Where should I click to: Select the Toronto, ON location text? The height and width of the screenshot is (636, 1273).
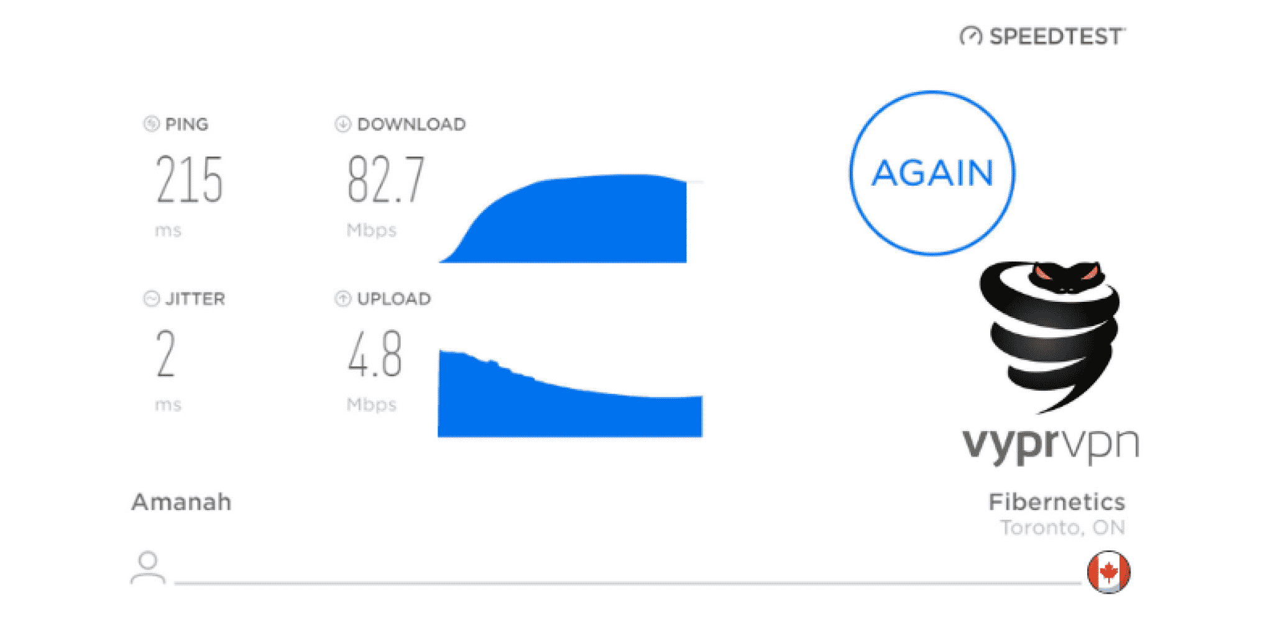point(1062,527)
